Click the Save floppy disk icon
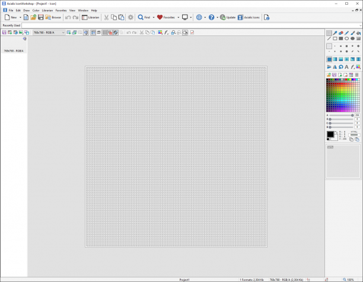 (x=41, y=17)
